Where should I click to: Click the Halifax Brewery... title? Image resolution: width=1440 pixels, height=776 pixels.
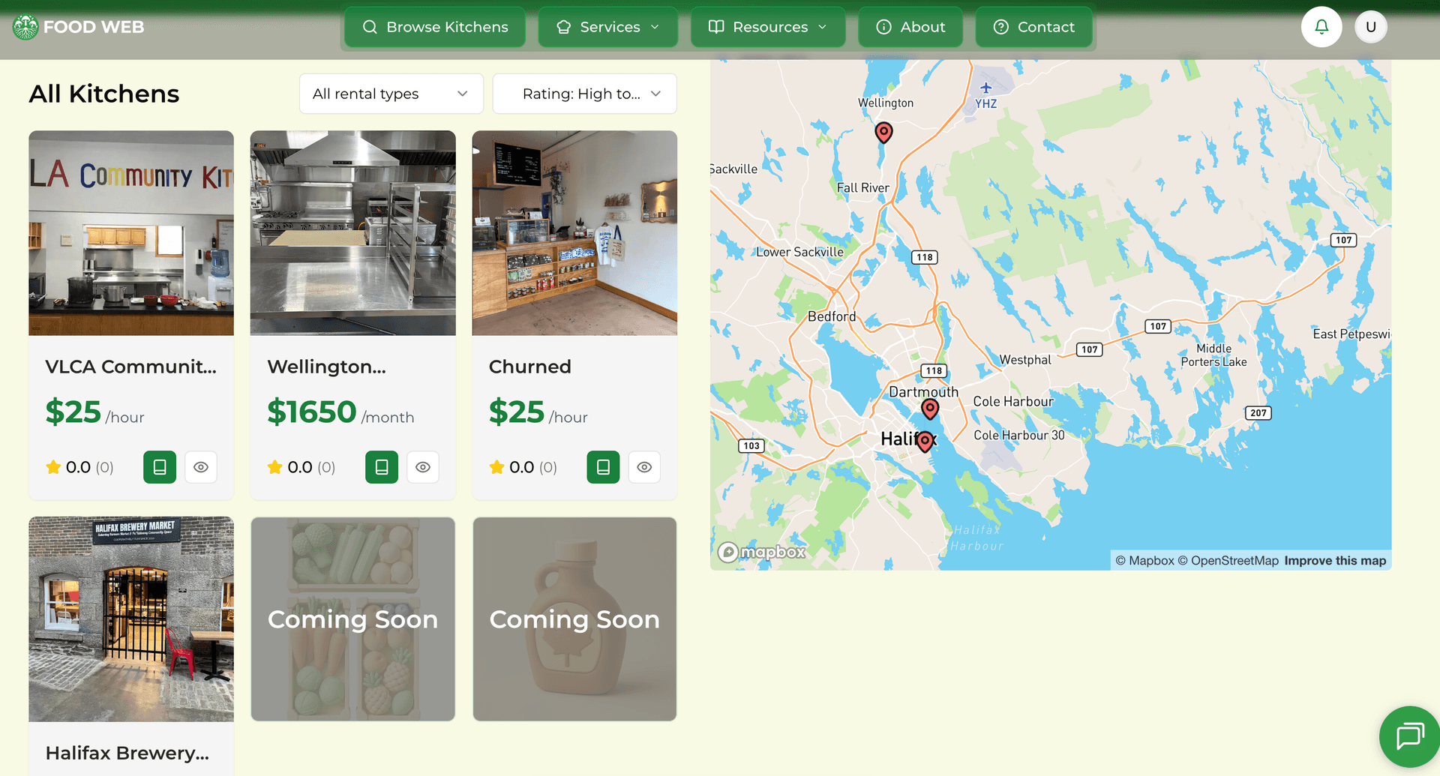click(127, 753)
